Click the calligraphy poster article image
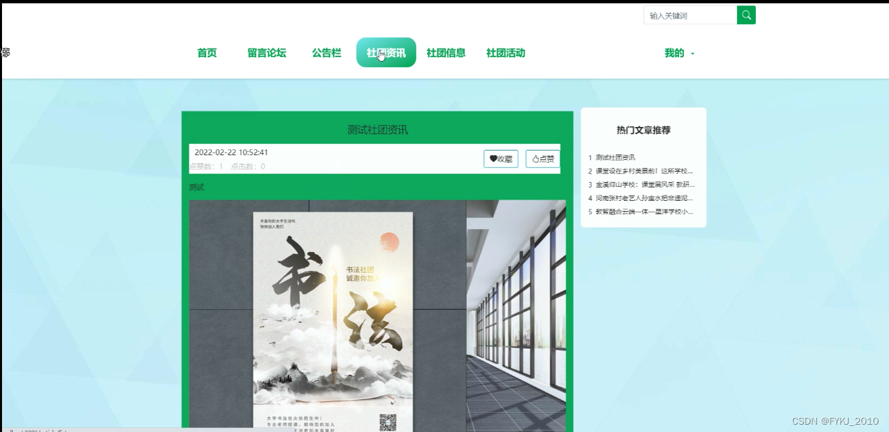The width and height of the screenshot is (889, 432). coord(377,316)
